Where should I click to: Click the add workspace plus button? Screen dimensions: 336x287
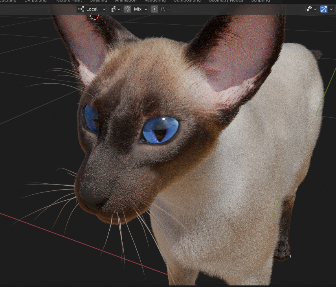click(x=278, y=1)
